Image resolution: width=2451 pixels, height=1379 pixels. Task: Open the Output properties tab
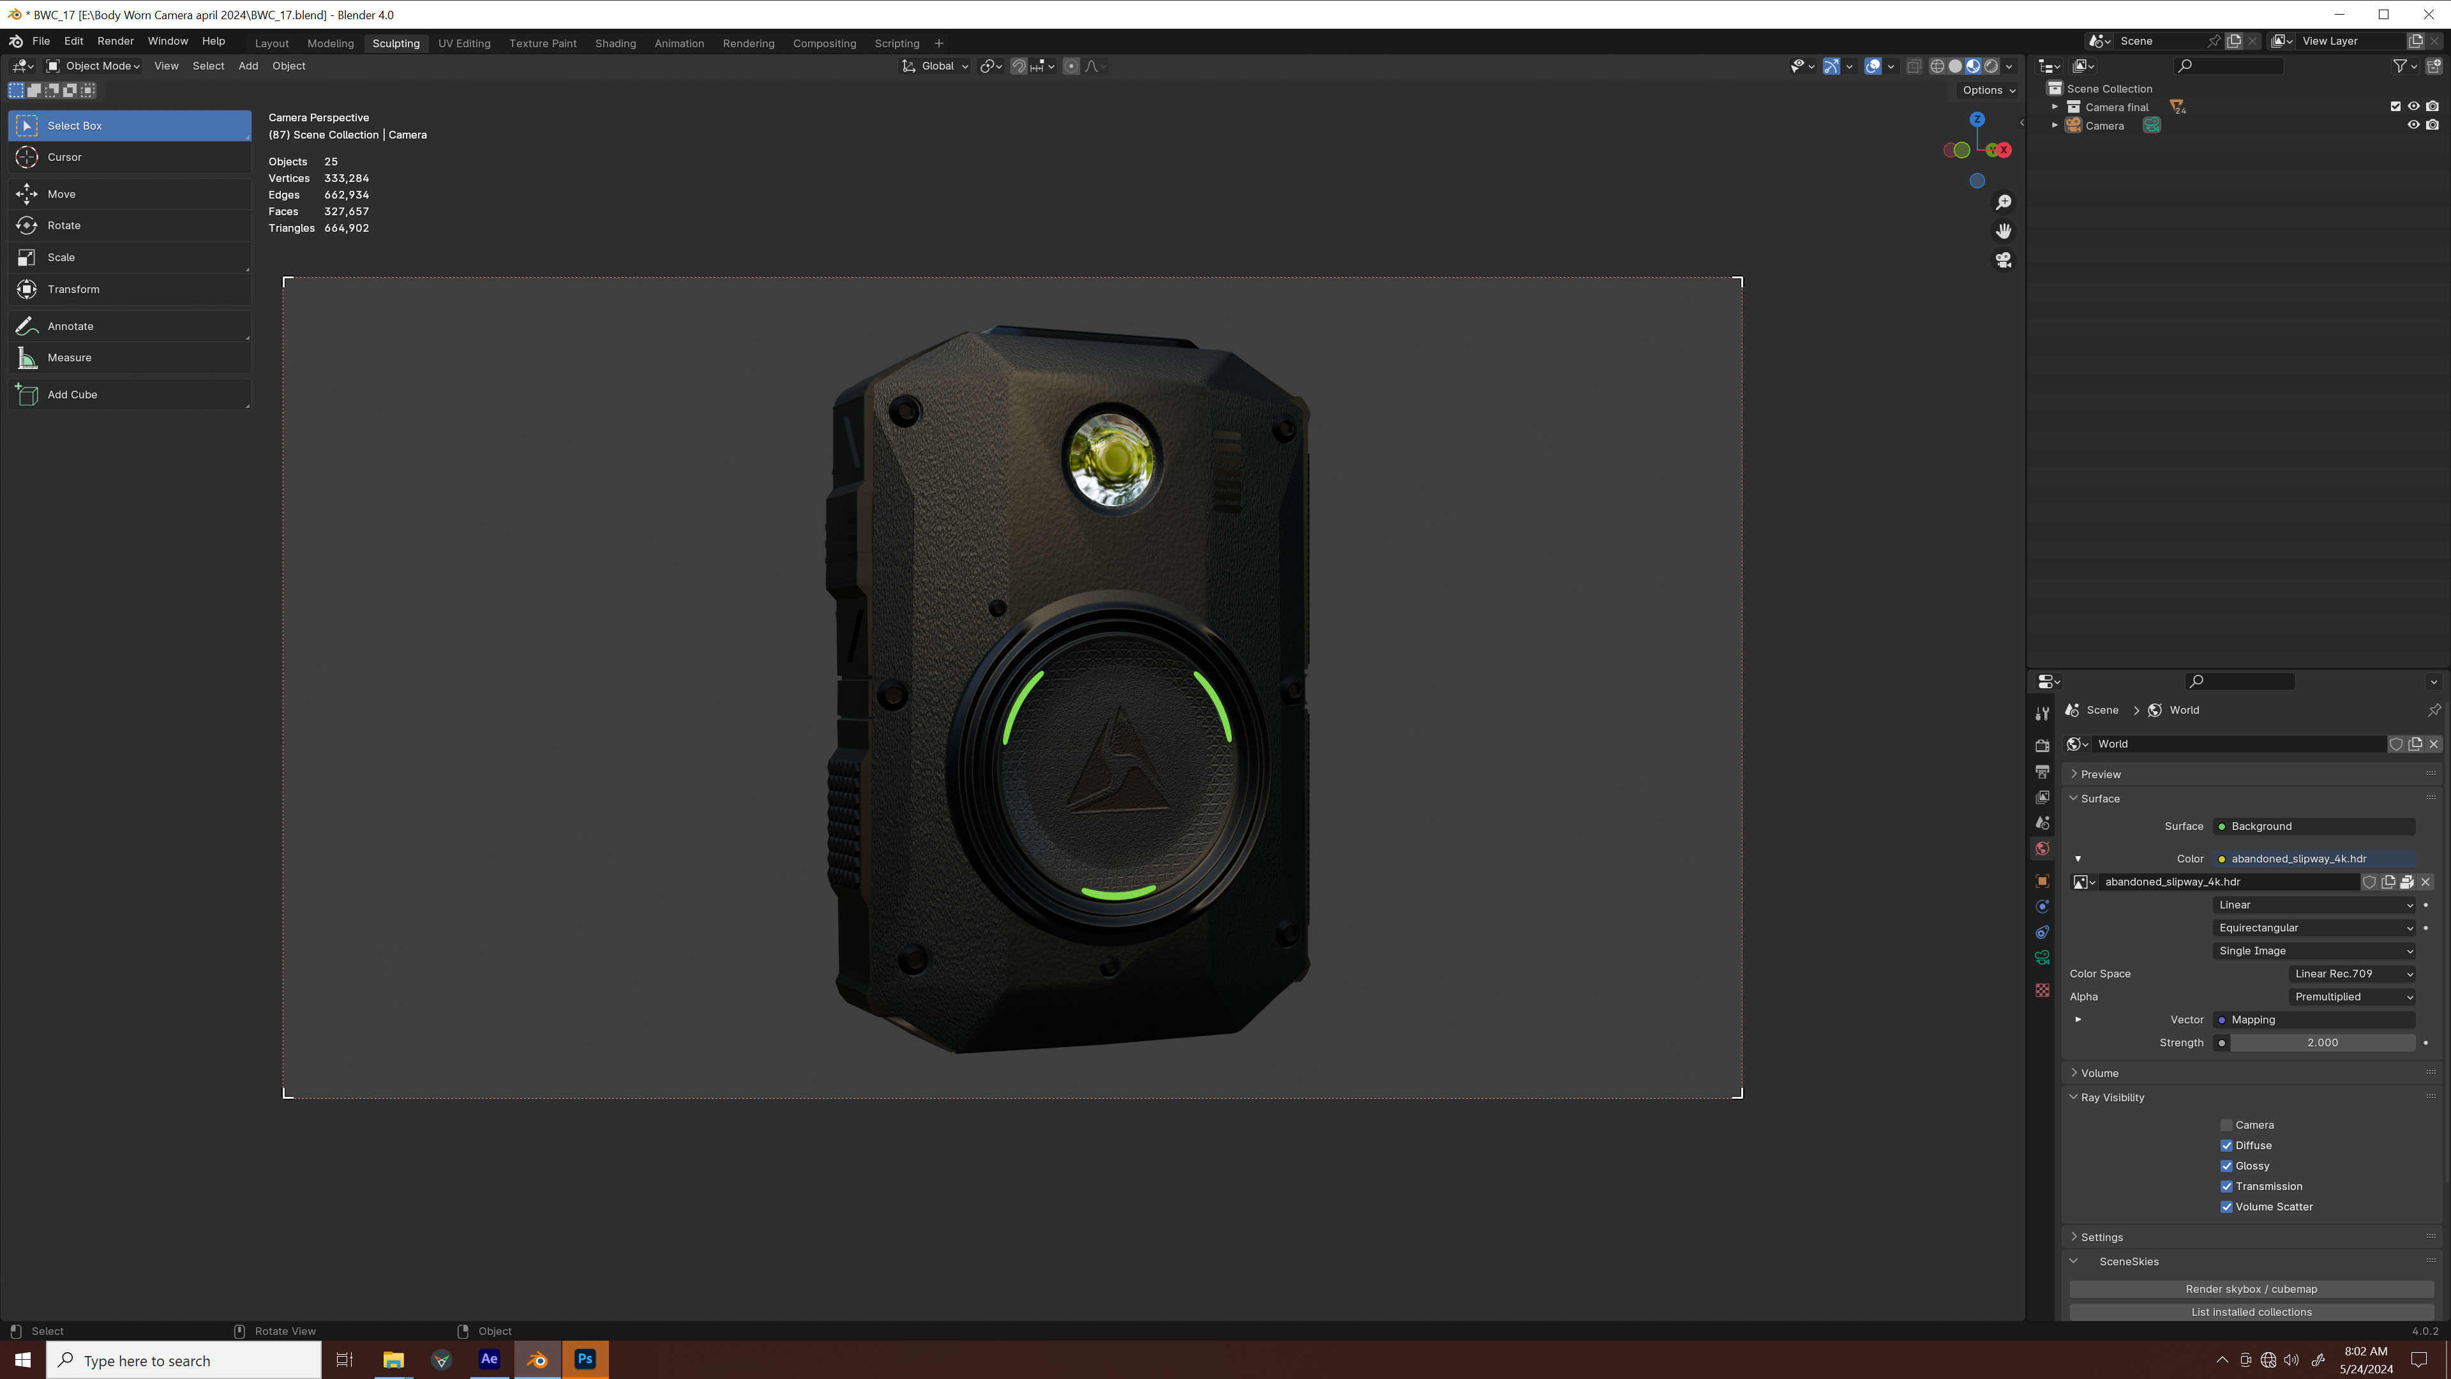pos(2042,771)
